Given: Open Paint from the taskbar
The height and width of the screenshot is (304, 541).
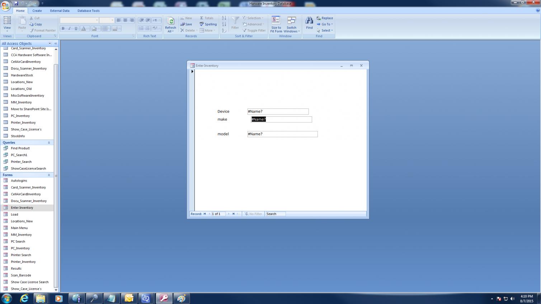Looking at the screenshot, I should click(x=182, y=298).
